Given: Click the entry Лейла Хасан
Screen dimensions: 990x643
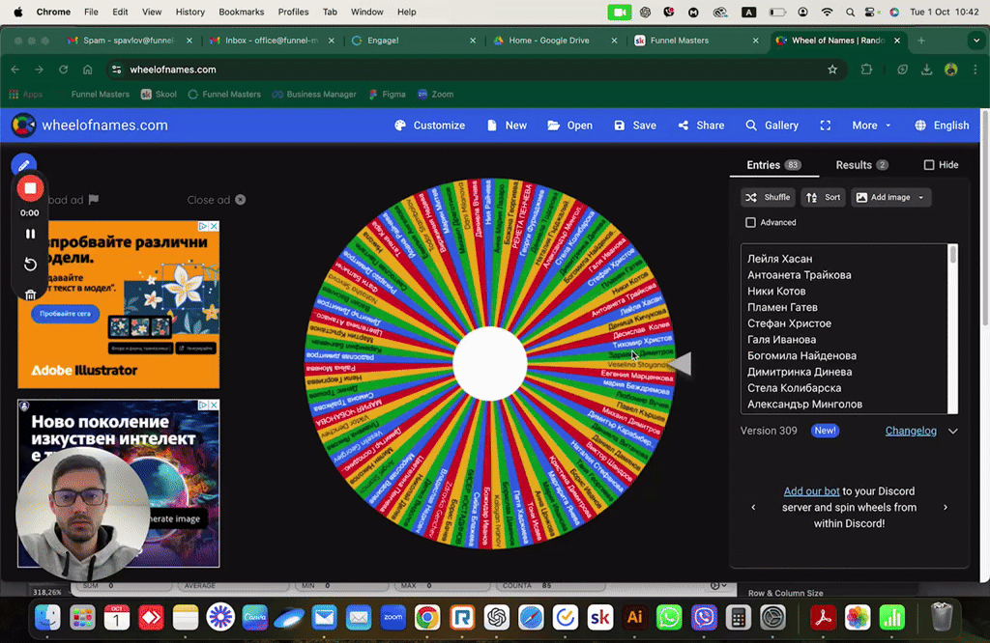Looking at the screenshot, I should pyautogui.click(x=780, y=259).
